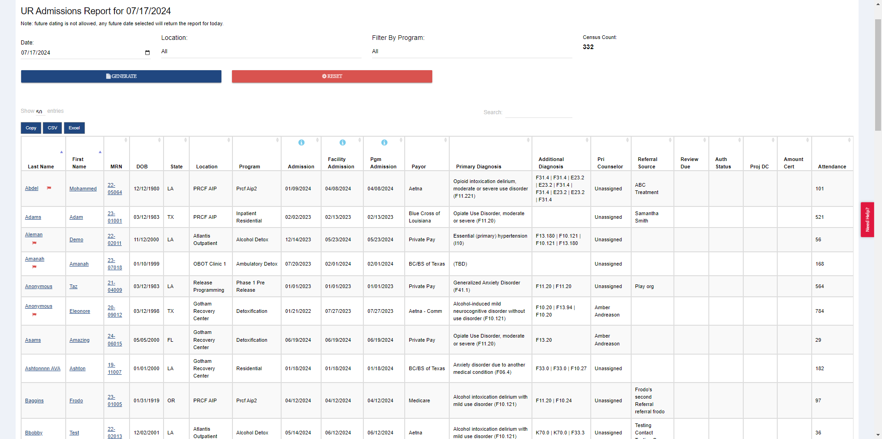Screen dimensions: 882x439
Task: Click the red Reset button
Action: coord(332,76)
